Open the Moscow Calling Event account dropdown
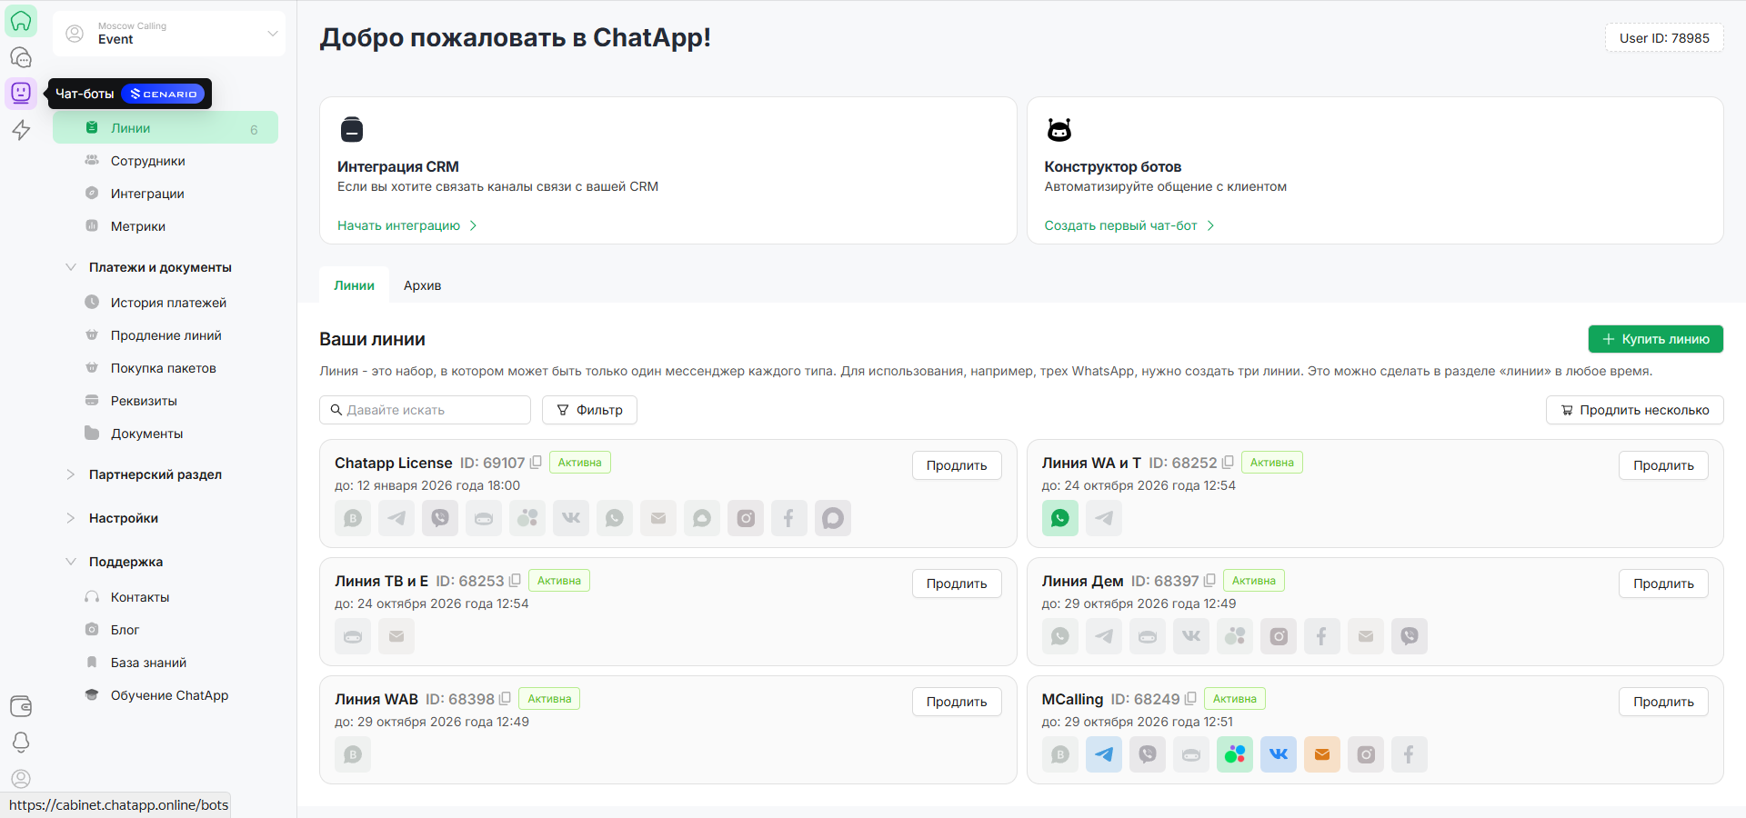The height and width of the screenshot is (818, 1746). click(x=169, y=34)
